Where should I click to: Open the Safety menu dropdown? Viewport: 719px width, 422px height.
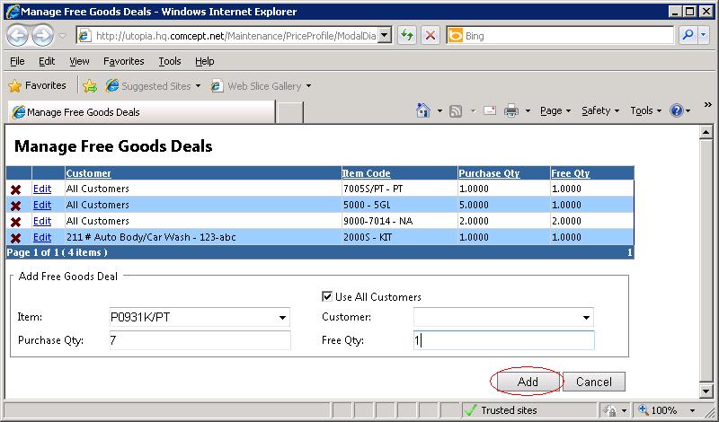[x=600, y=110]
